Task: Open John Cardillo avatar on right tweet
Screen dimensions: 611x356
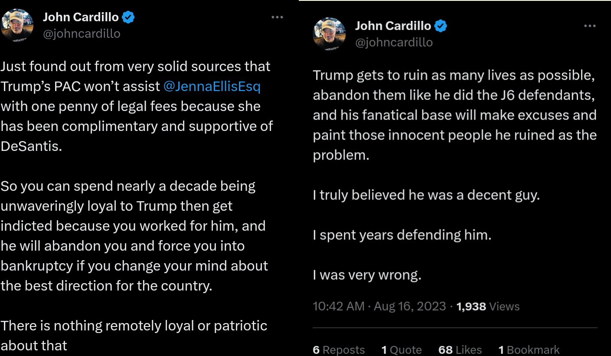Action: pos(330,34)
